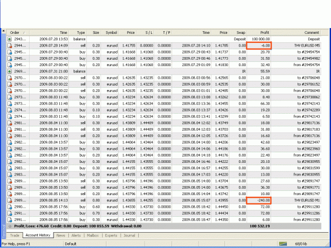The width and height of the screenshot is (331, 248).
Task: Click the comment 'to #29706152'
Action: tap(309, 84)
